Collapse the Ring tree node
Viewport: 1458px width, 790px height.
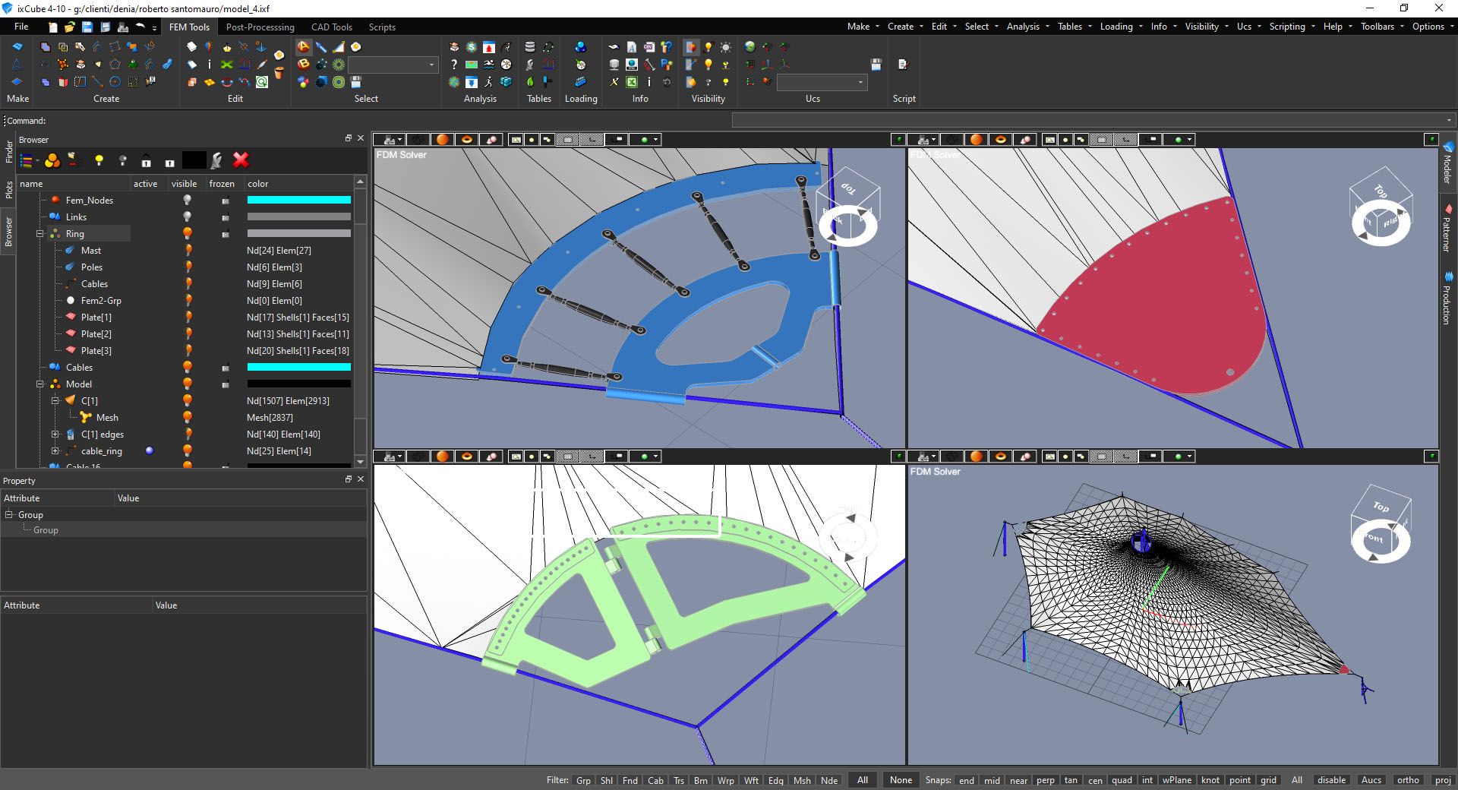pos(39,234)
